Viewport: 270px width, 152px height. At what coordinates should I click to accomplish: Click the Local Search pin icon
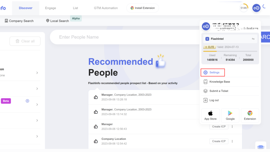47,21
